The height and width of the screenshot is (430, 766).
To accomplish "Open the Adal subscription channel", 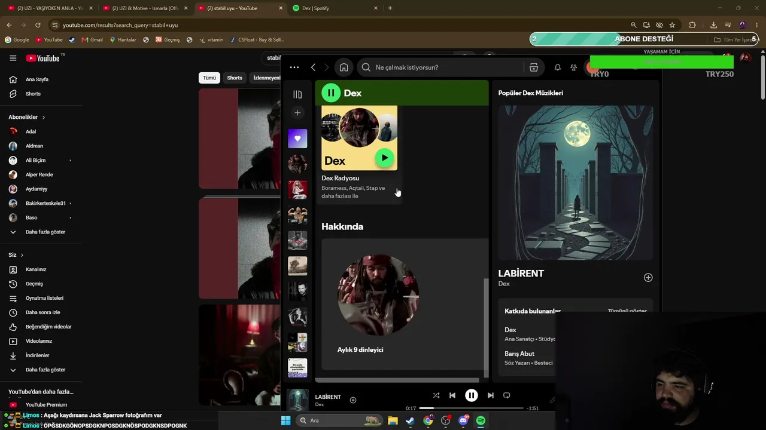I will coord(31,131).
